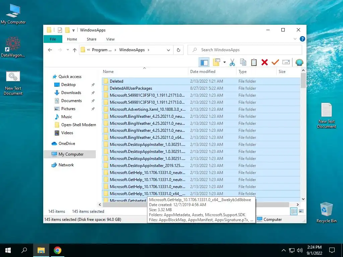The height and width of the screenshot is (257, 343).
Task: Open Desktop in navigation pane
Action: [68, 85]
